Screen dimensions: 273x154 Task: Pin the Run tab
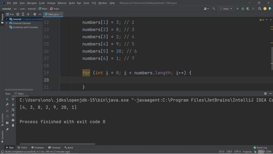(7, 129)
